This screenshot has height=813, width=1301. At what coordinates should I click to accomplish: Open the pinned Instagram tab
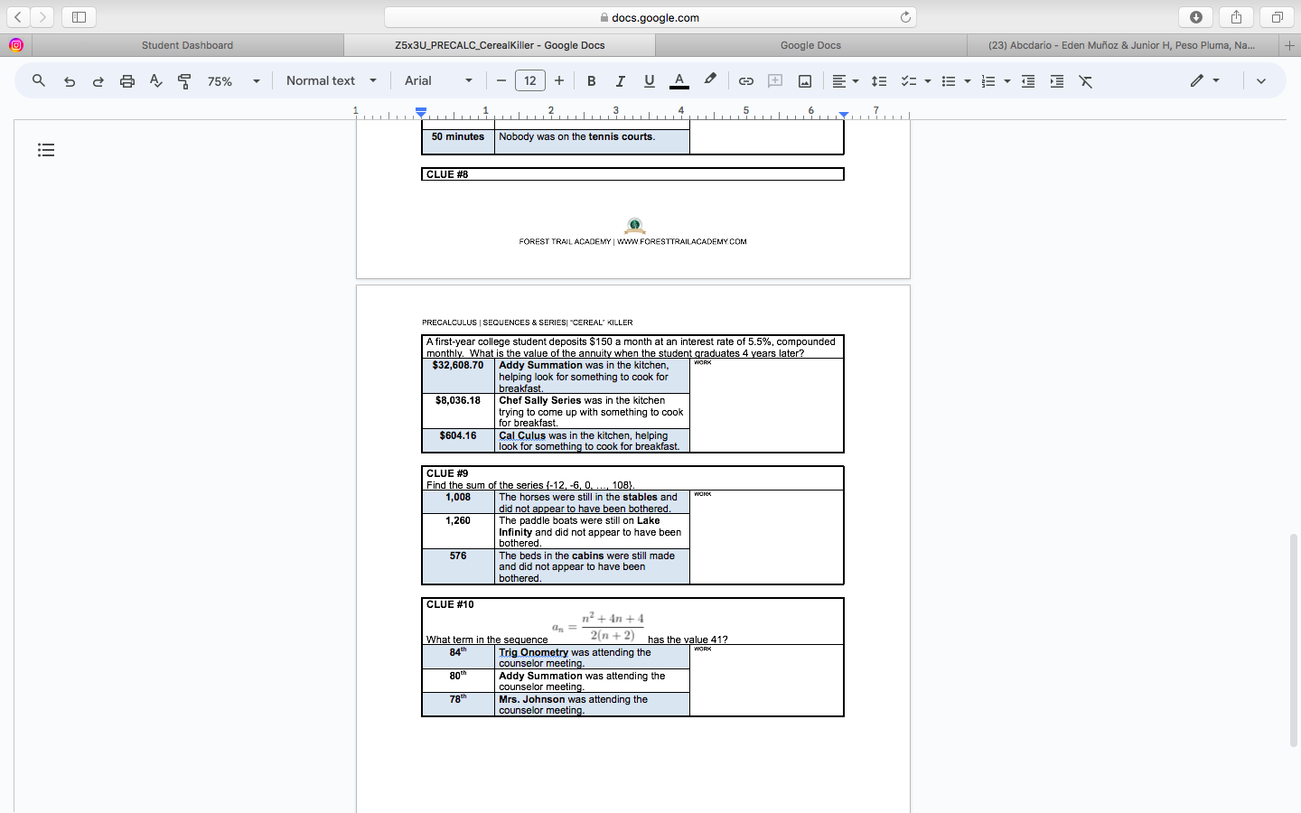[15, 45]
